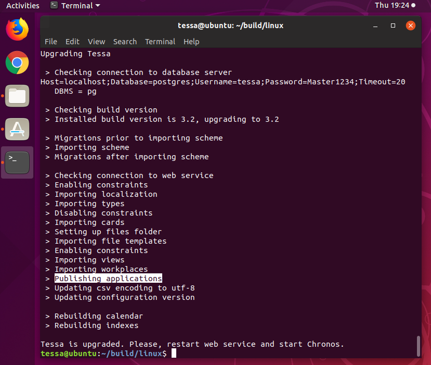Open the Search menu

coord(125,42)
